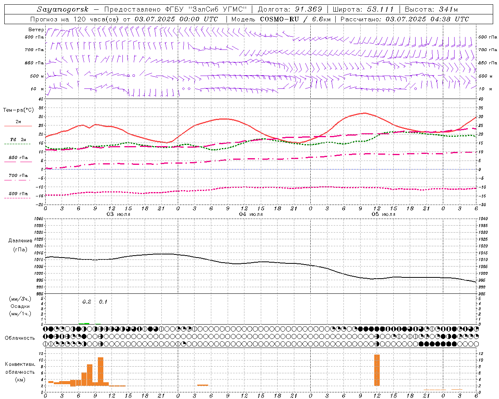
Task: Click the 500 м wind level label on the left
Action: (37, 76)
